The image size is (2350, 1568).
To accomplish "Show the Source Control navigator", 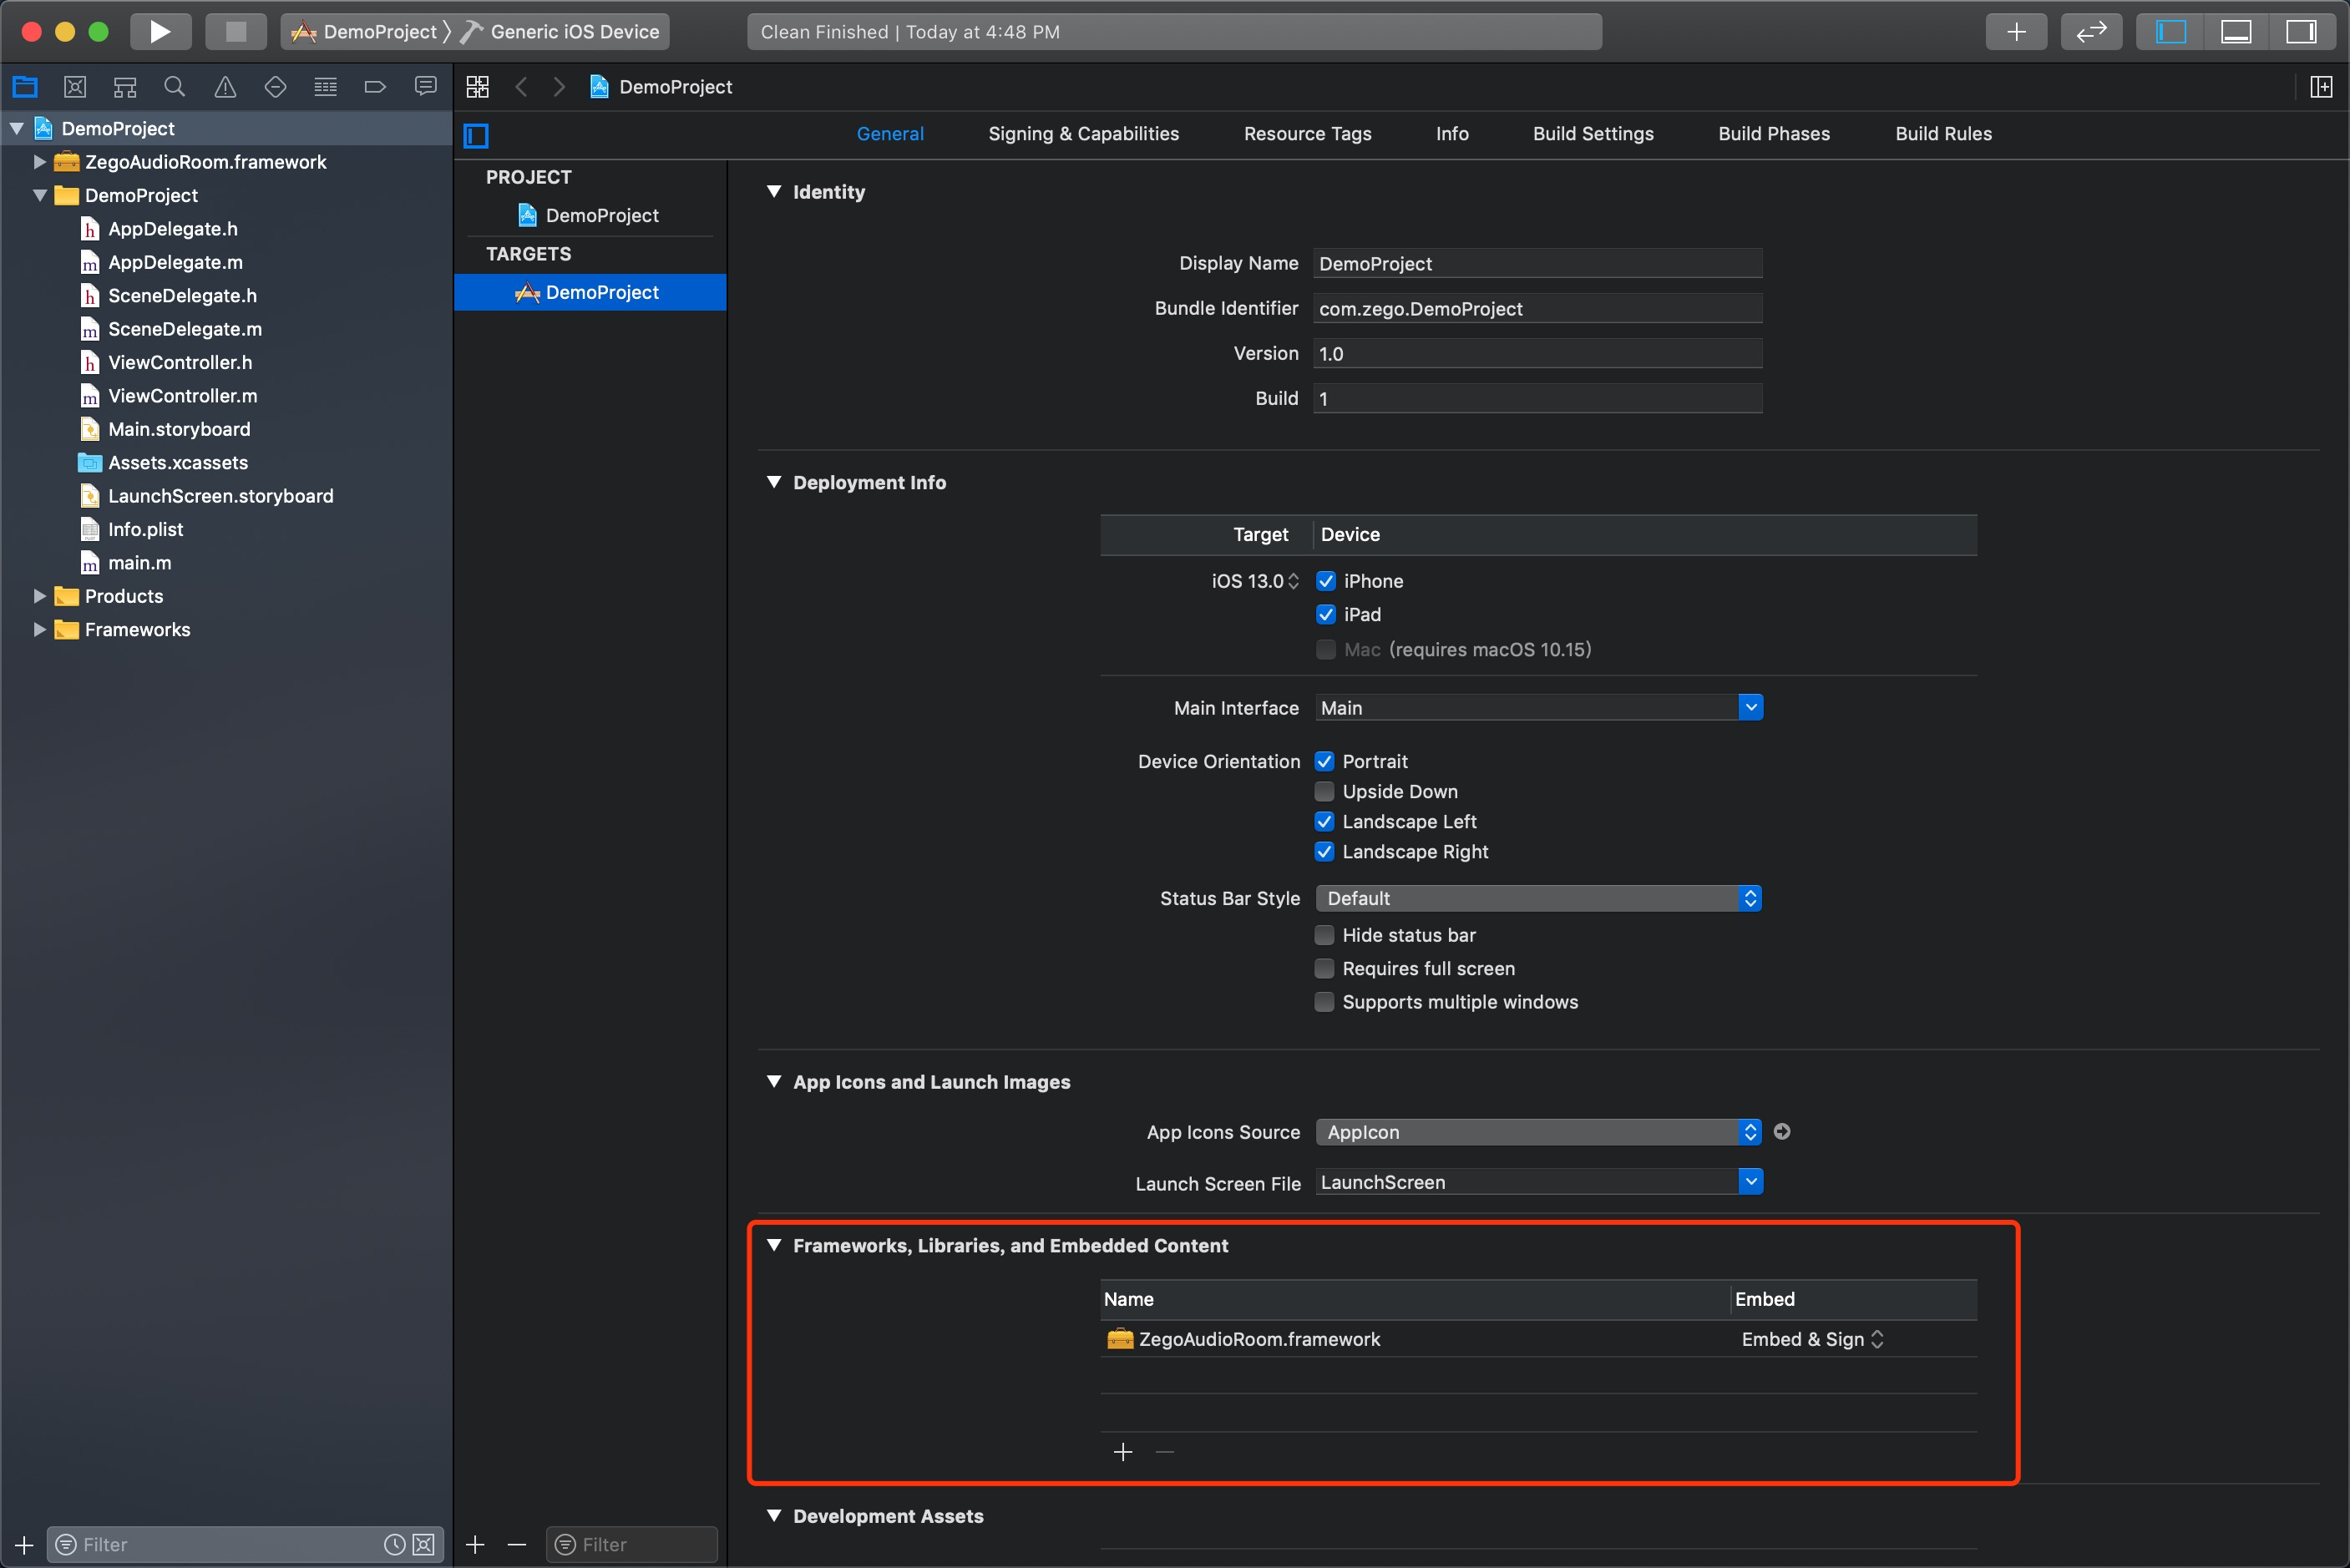I will point(75,87).
